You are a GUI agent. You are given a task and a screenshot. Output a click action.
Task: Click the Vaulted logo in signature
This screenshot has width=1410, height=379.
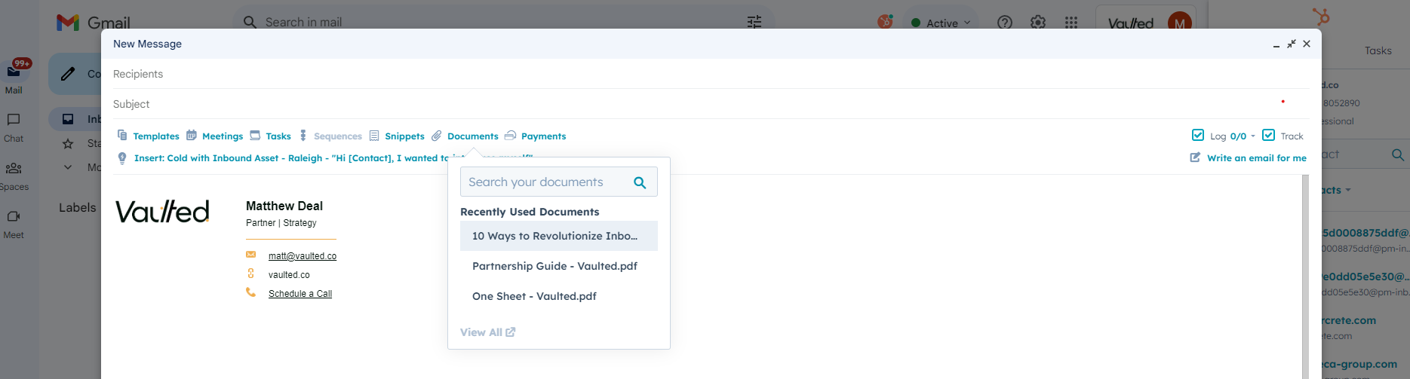162,212
